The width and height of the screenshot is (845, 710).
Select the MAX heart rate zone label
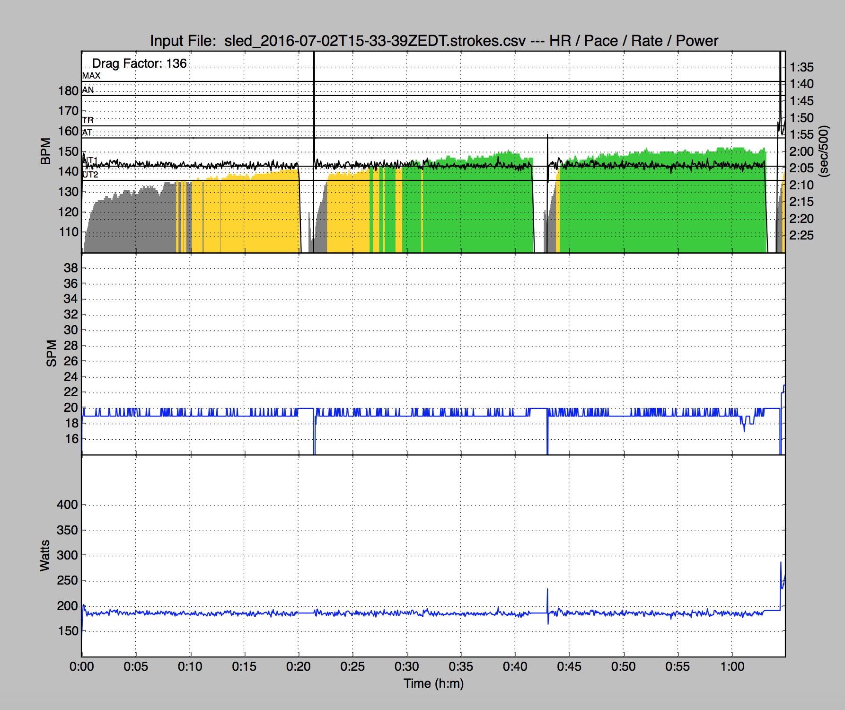(x=91, y=76)
